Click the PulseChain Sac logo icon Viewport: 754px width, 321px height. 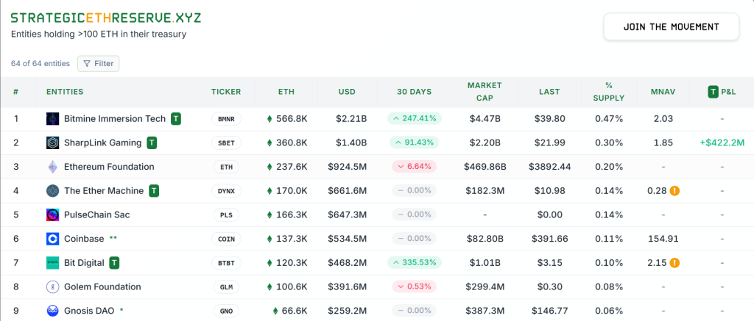tap(52, 215)
